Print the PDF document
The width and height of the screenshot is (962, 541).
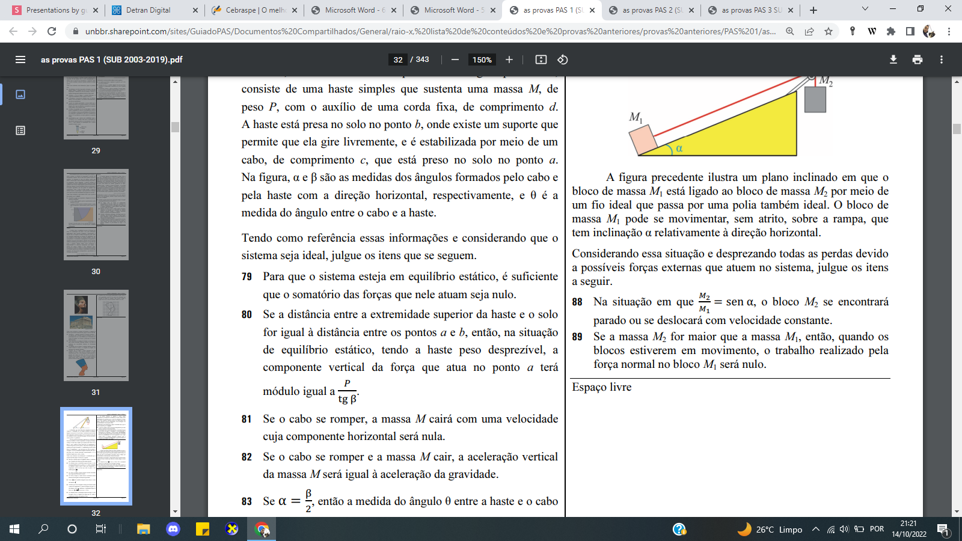[918, 60]
